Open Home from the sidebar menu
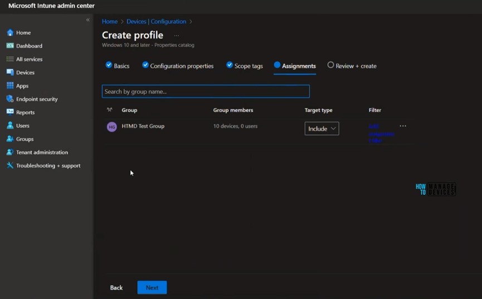 click(x=23, y=32)
